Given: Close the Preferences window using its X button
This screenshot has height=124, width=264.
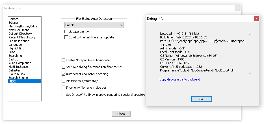Looking at the screenshot, I should pos(238,8).
